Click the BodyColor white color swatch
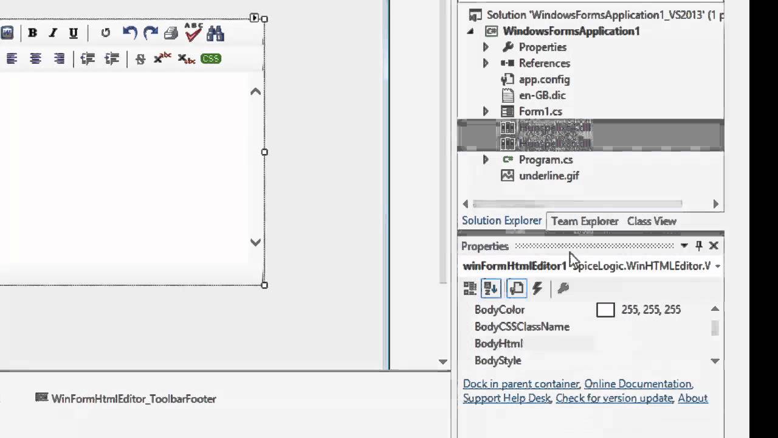 tap(605, 310)
